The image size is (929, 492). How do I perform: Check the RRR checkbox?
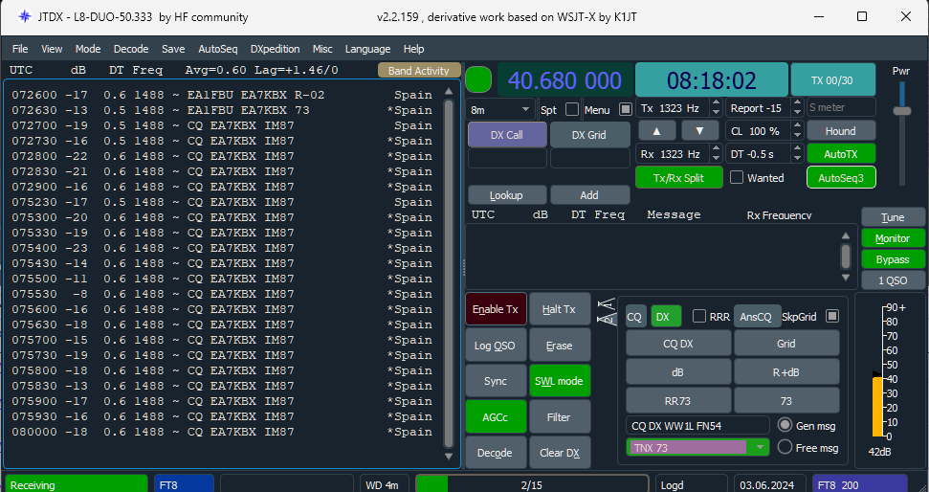[699, 317]
